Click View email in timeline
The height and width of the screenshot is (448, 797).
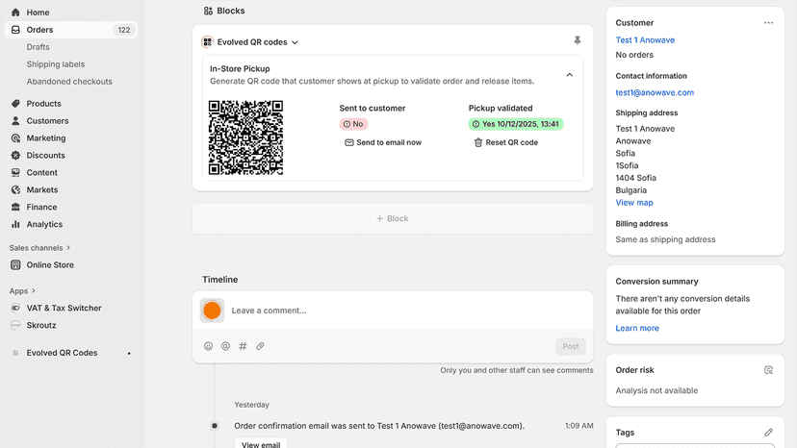point(261,444)
